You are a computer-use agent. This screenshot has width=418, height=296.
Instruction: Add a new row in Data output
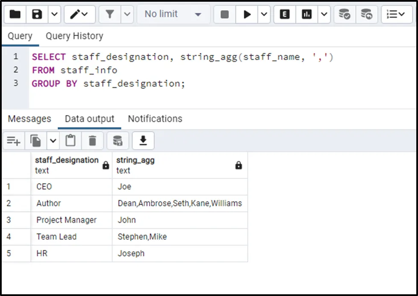tap(14, 141)
